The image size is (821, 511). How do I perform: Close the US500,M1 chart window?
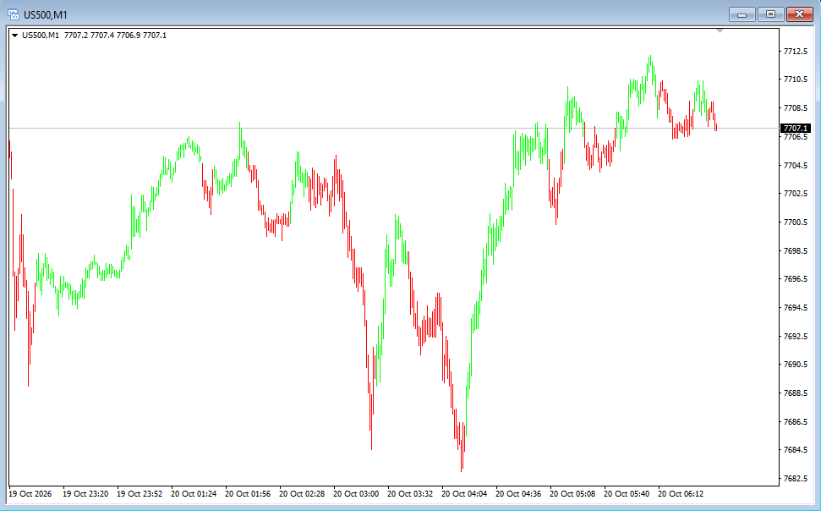point(800,14)
